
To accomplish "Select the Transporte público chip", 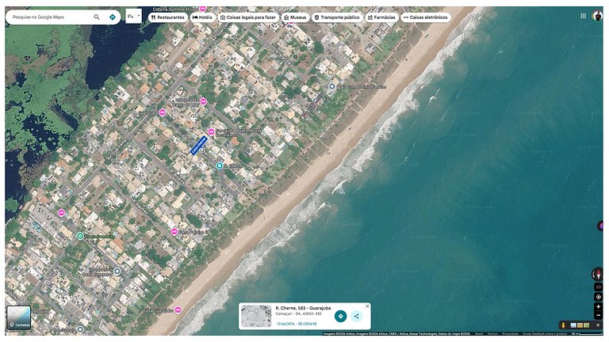I will (337, 17).
